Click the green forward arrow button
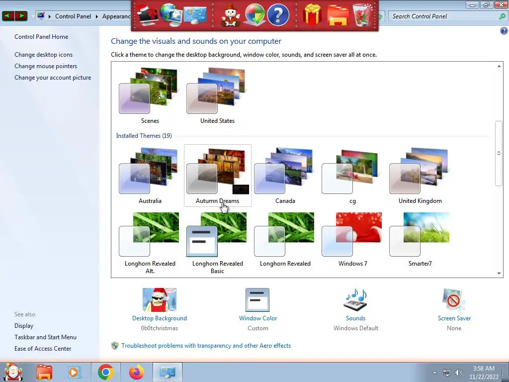Image resolution: width=509 pixels, height=382 pixels. tap(21, 15)
